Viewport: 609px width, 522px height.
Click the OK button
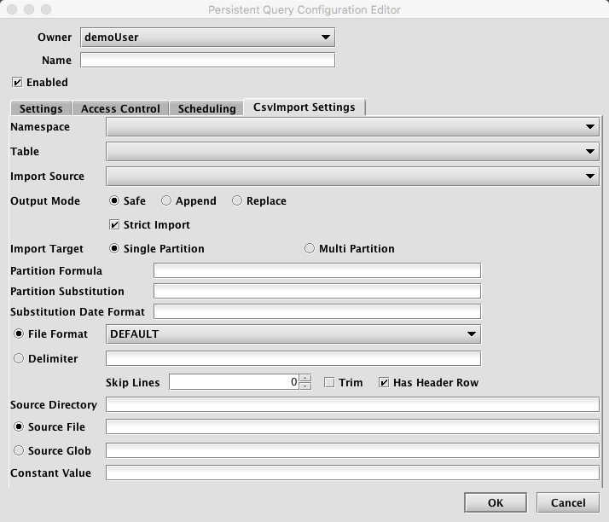[495, 503]
